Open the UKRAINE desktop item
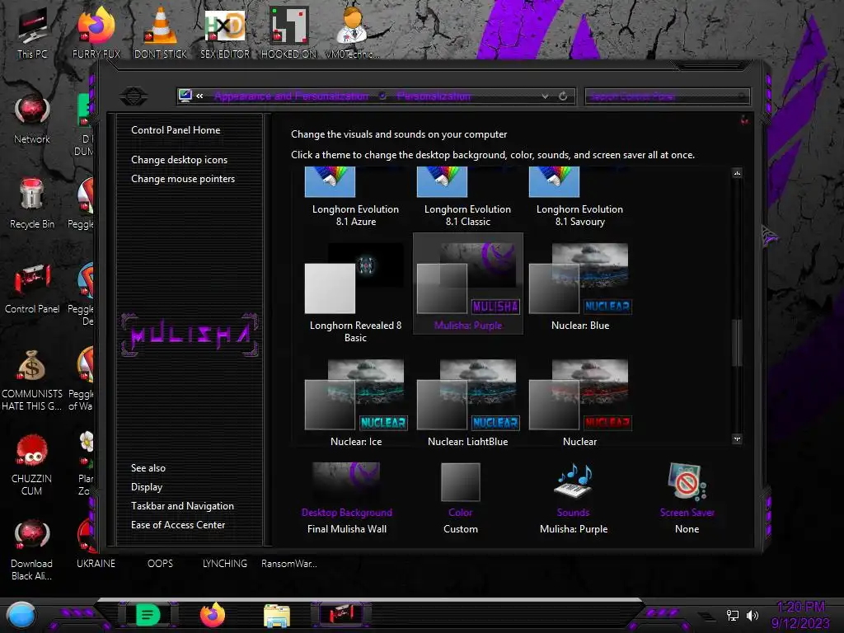844x633 pixels. coord(96,564)
